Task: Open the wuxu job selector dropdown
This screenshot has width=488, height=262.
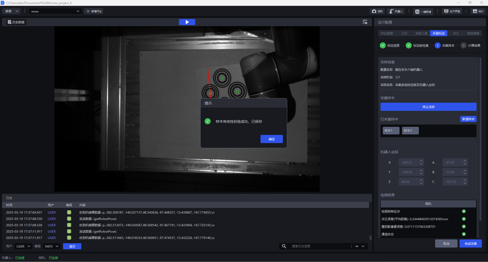Action: tap(56, 11)
